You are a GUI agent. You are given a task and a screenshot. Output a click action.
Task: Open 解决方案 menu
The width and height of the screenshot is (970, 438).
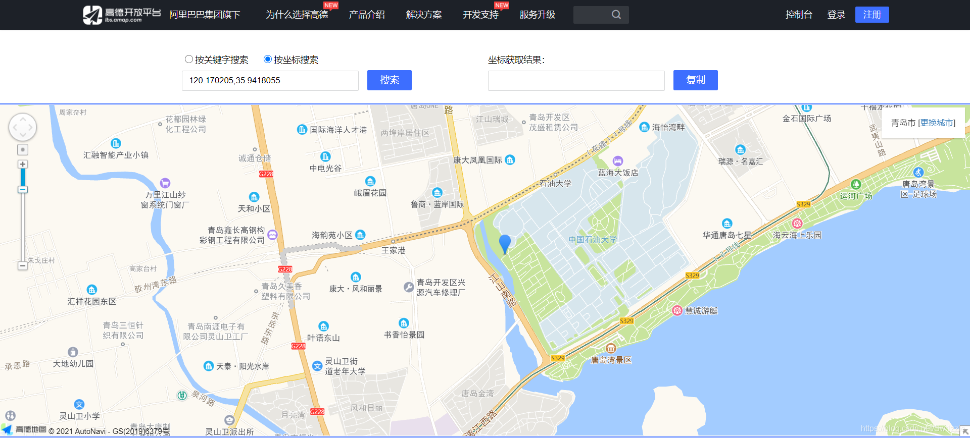(424, 15)
